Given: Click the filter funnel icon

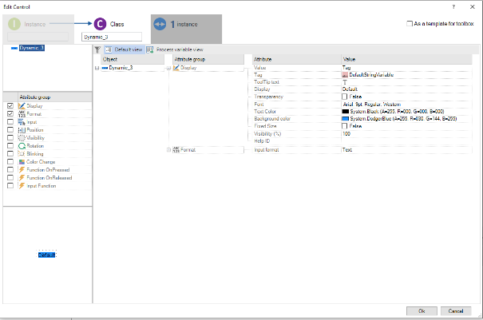Looking at the screenshot, I should [97, 49].
